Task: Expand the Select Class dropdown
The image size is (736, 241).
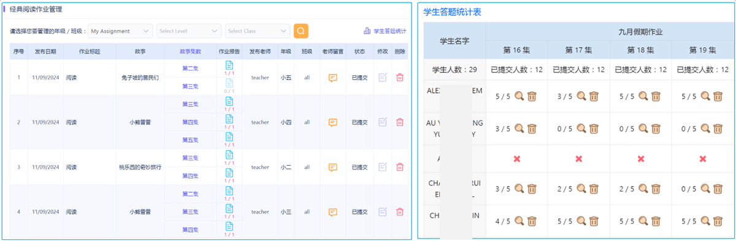Action: pyautogui.click(x=258, y=31)
